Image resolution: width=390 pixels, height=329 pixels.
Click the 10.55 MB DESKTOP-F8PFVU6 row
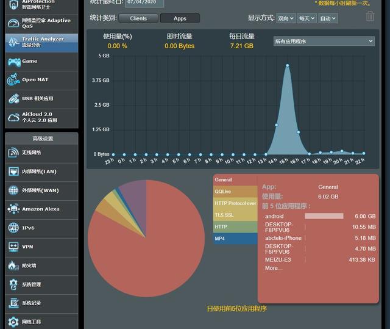coord(320,227)
